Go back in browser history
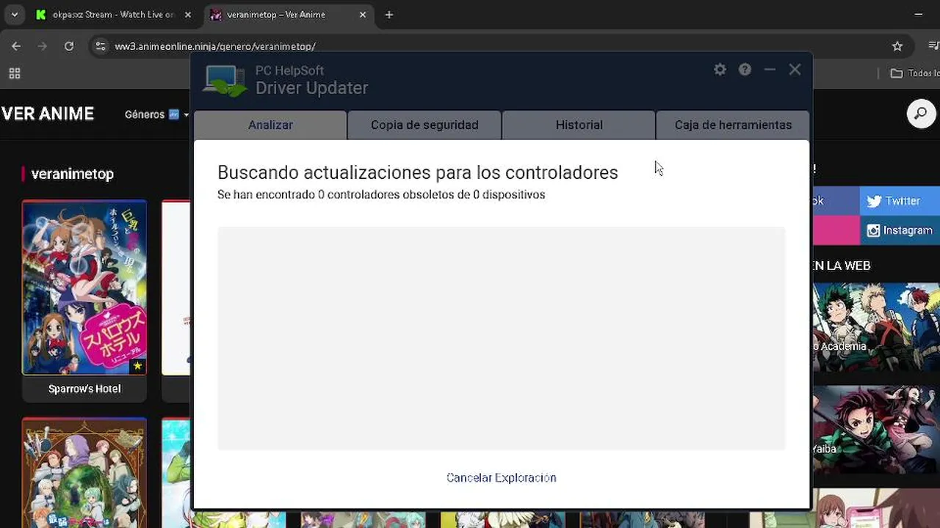Image resolution: width=940 pixels, height=528 pixels. coord(16,46)
